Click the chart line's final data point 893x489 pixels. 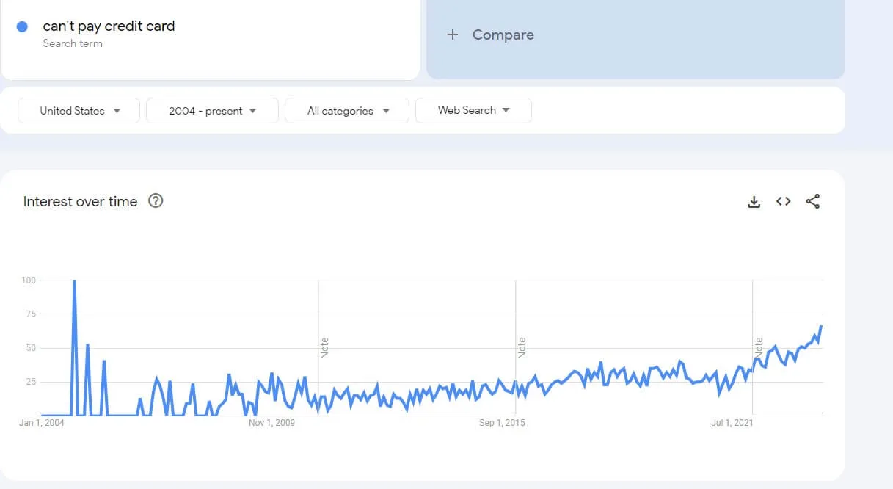coord(821,326)
